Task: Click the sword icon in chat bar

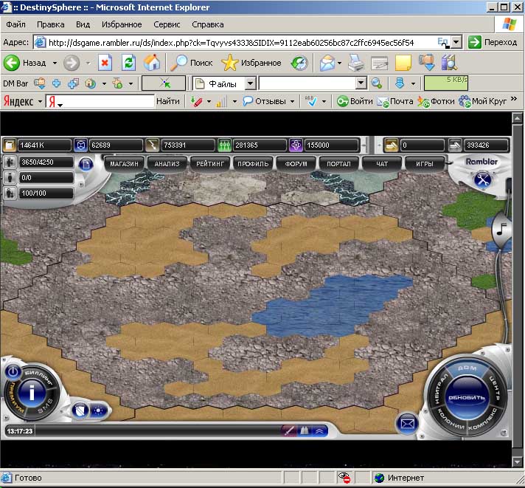Action: click(288, 430)
